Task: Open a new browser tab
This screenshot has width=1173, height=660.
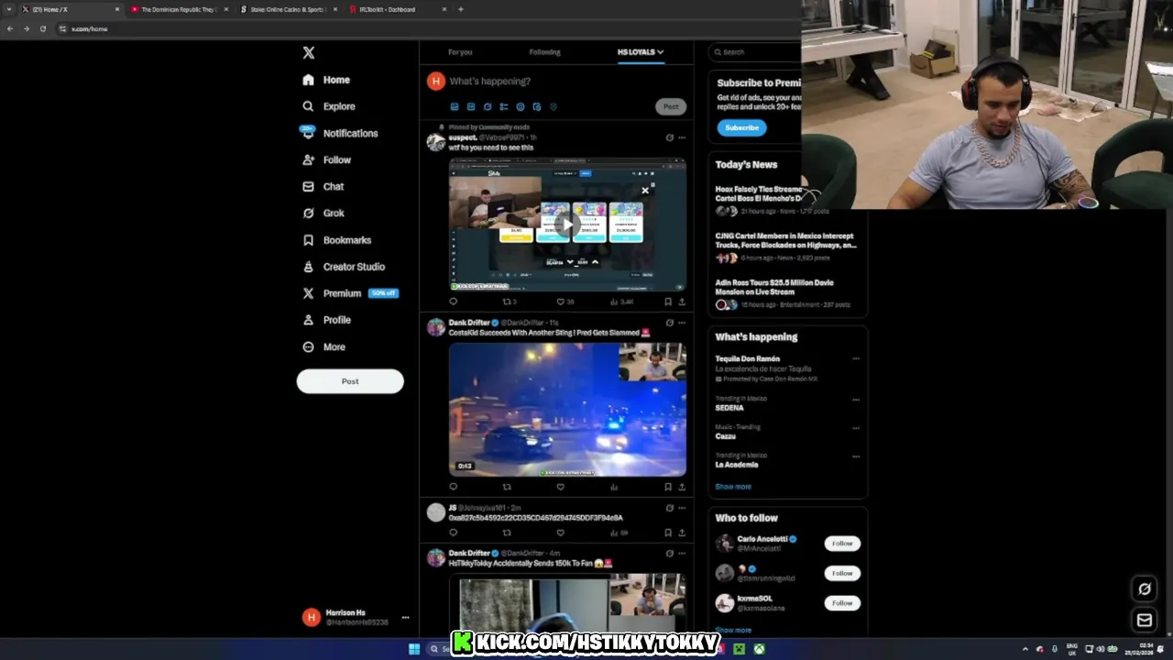Action: [x=460, y=9]
